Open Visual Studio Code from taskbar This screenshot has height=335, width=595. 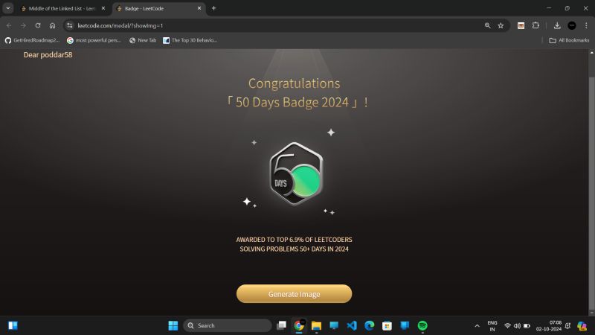pos(352,325)
